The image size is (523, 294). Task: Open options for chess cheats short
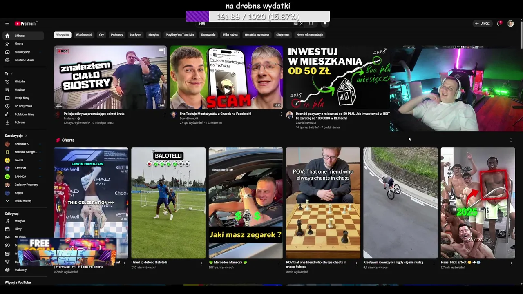356,264
